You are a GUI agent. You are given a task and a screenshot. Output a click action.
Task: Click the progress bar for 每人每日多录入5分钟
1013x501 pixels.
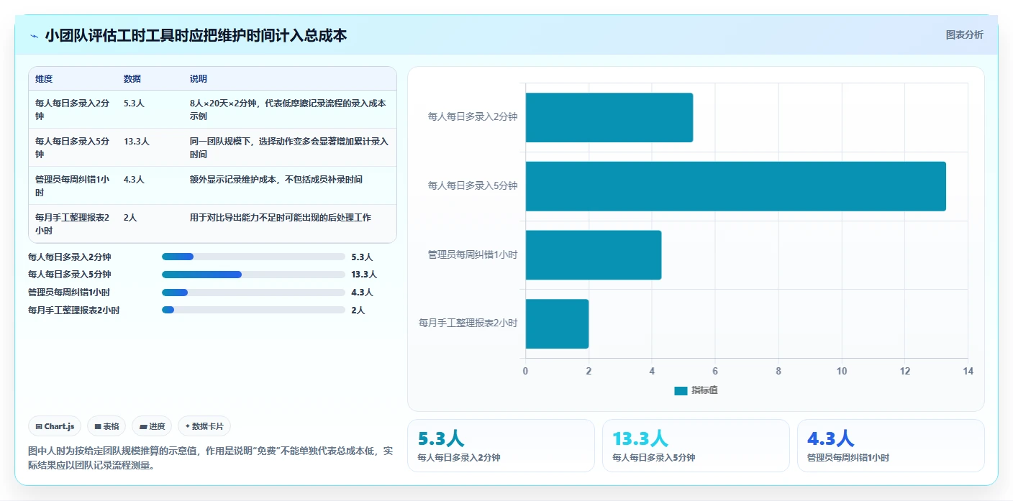point(253,275)
